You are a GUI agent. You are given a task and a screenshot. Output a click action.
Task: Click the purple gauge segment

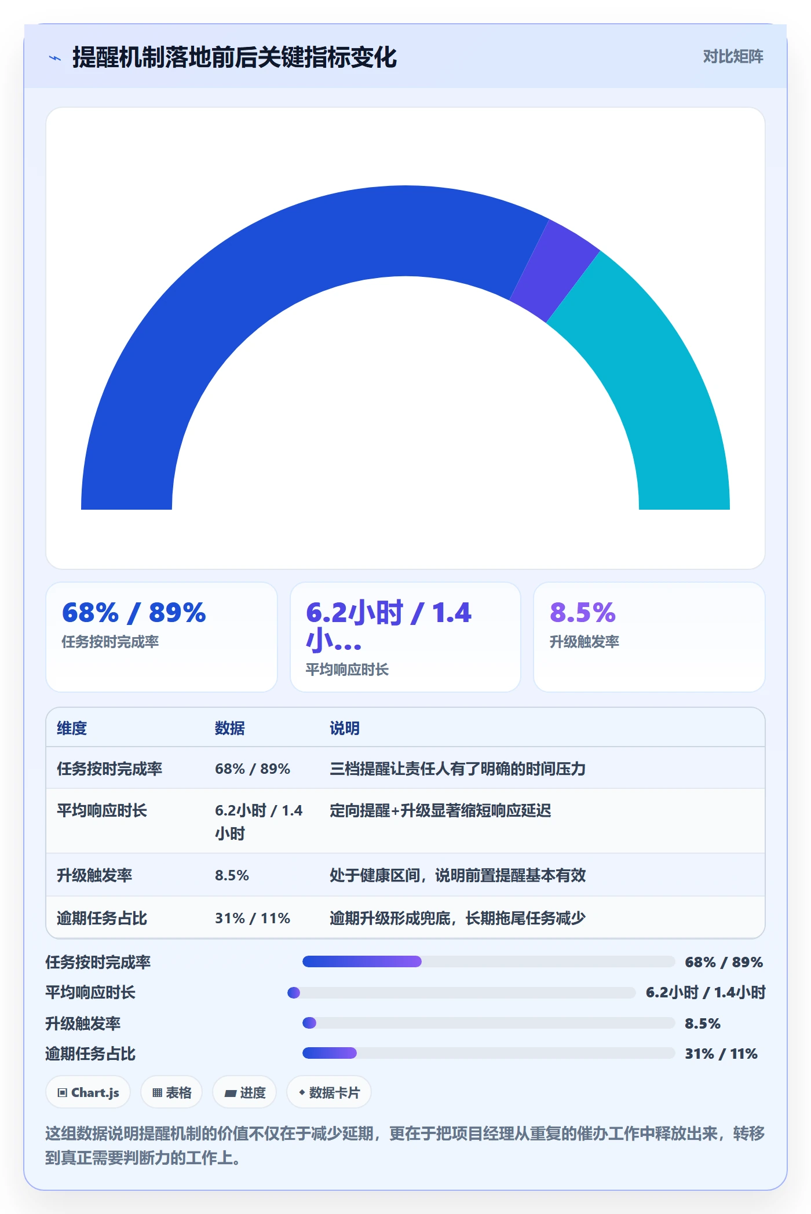pyautogui.click(x=555, y=269)
